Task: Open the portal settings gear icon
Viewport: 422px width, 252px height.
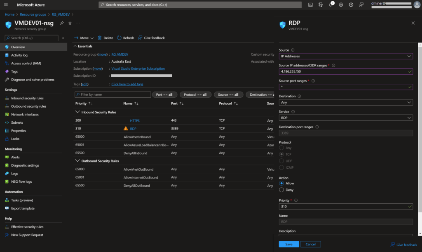Action: (341, 5)
